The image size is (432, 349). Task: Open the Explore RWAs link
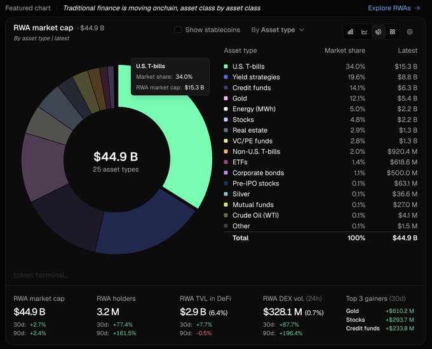pyautogui.click(x=394, y=8)
